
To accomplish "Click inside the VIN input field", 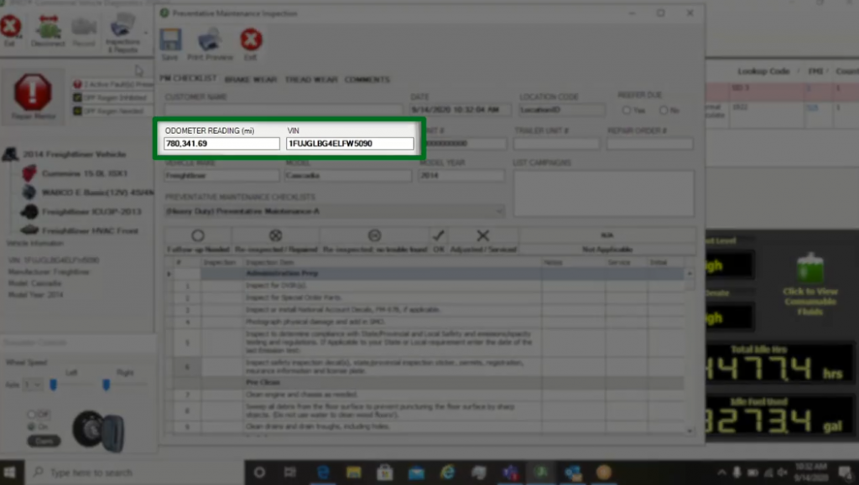I will tap(348, 143).
